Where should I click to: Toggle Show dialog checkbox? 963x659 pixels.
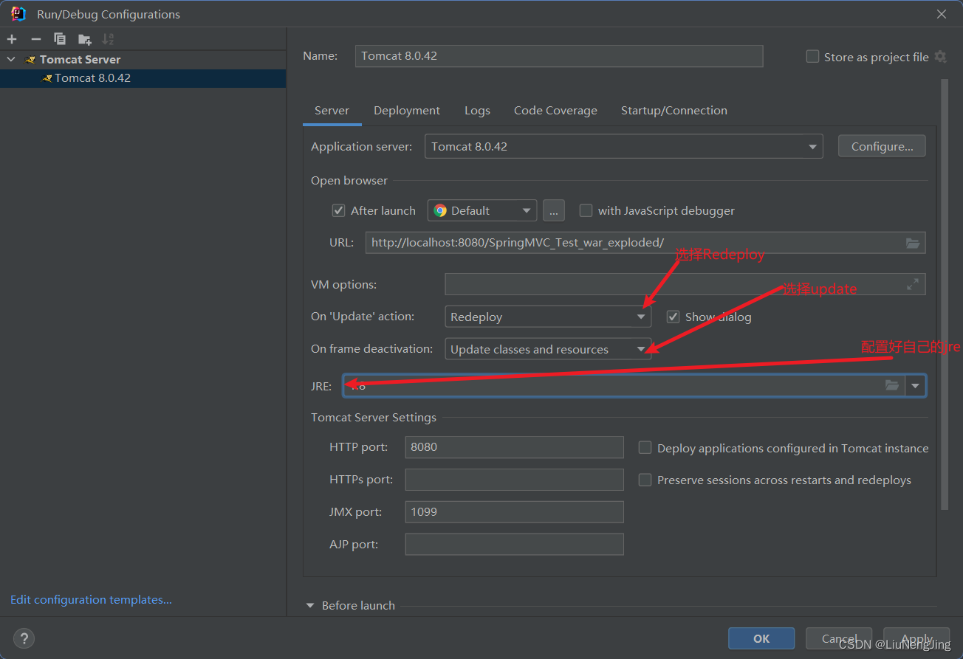[673, 317]
